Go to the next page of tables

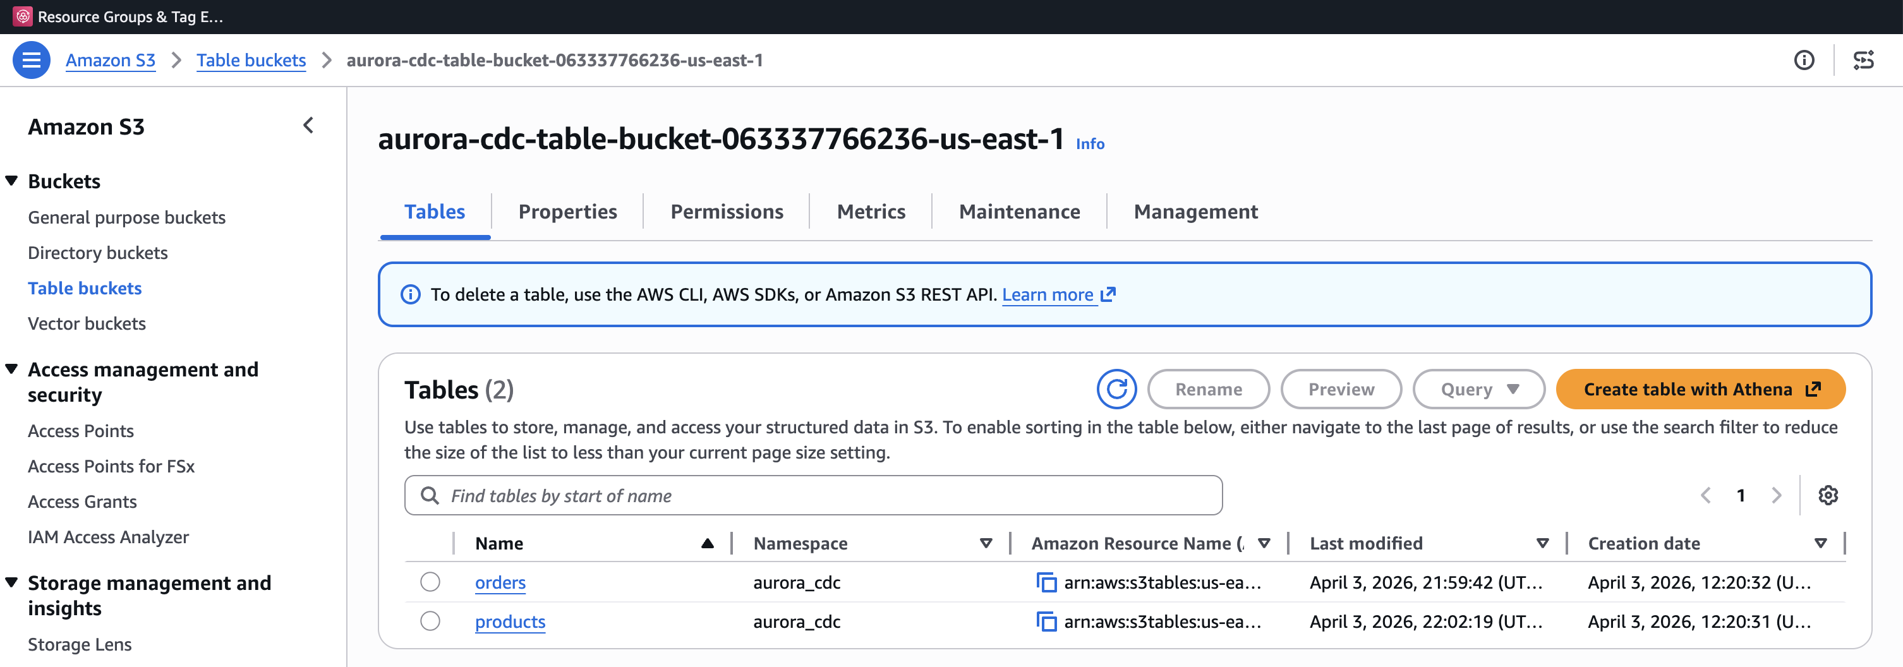[1777, 495]
